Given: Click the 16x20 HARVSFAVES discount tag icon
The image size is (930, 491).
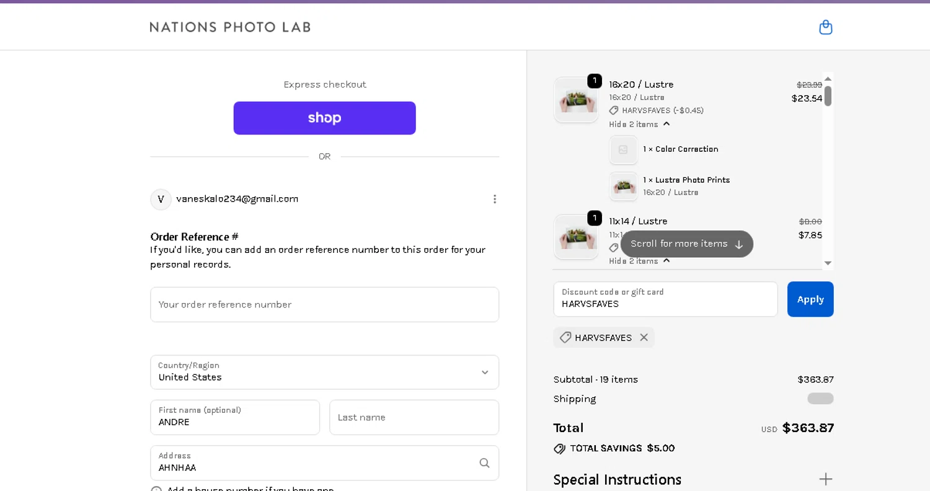Looking at the screenshot, I should pyautogui.click(x=614, y=110).
